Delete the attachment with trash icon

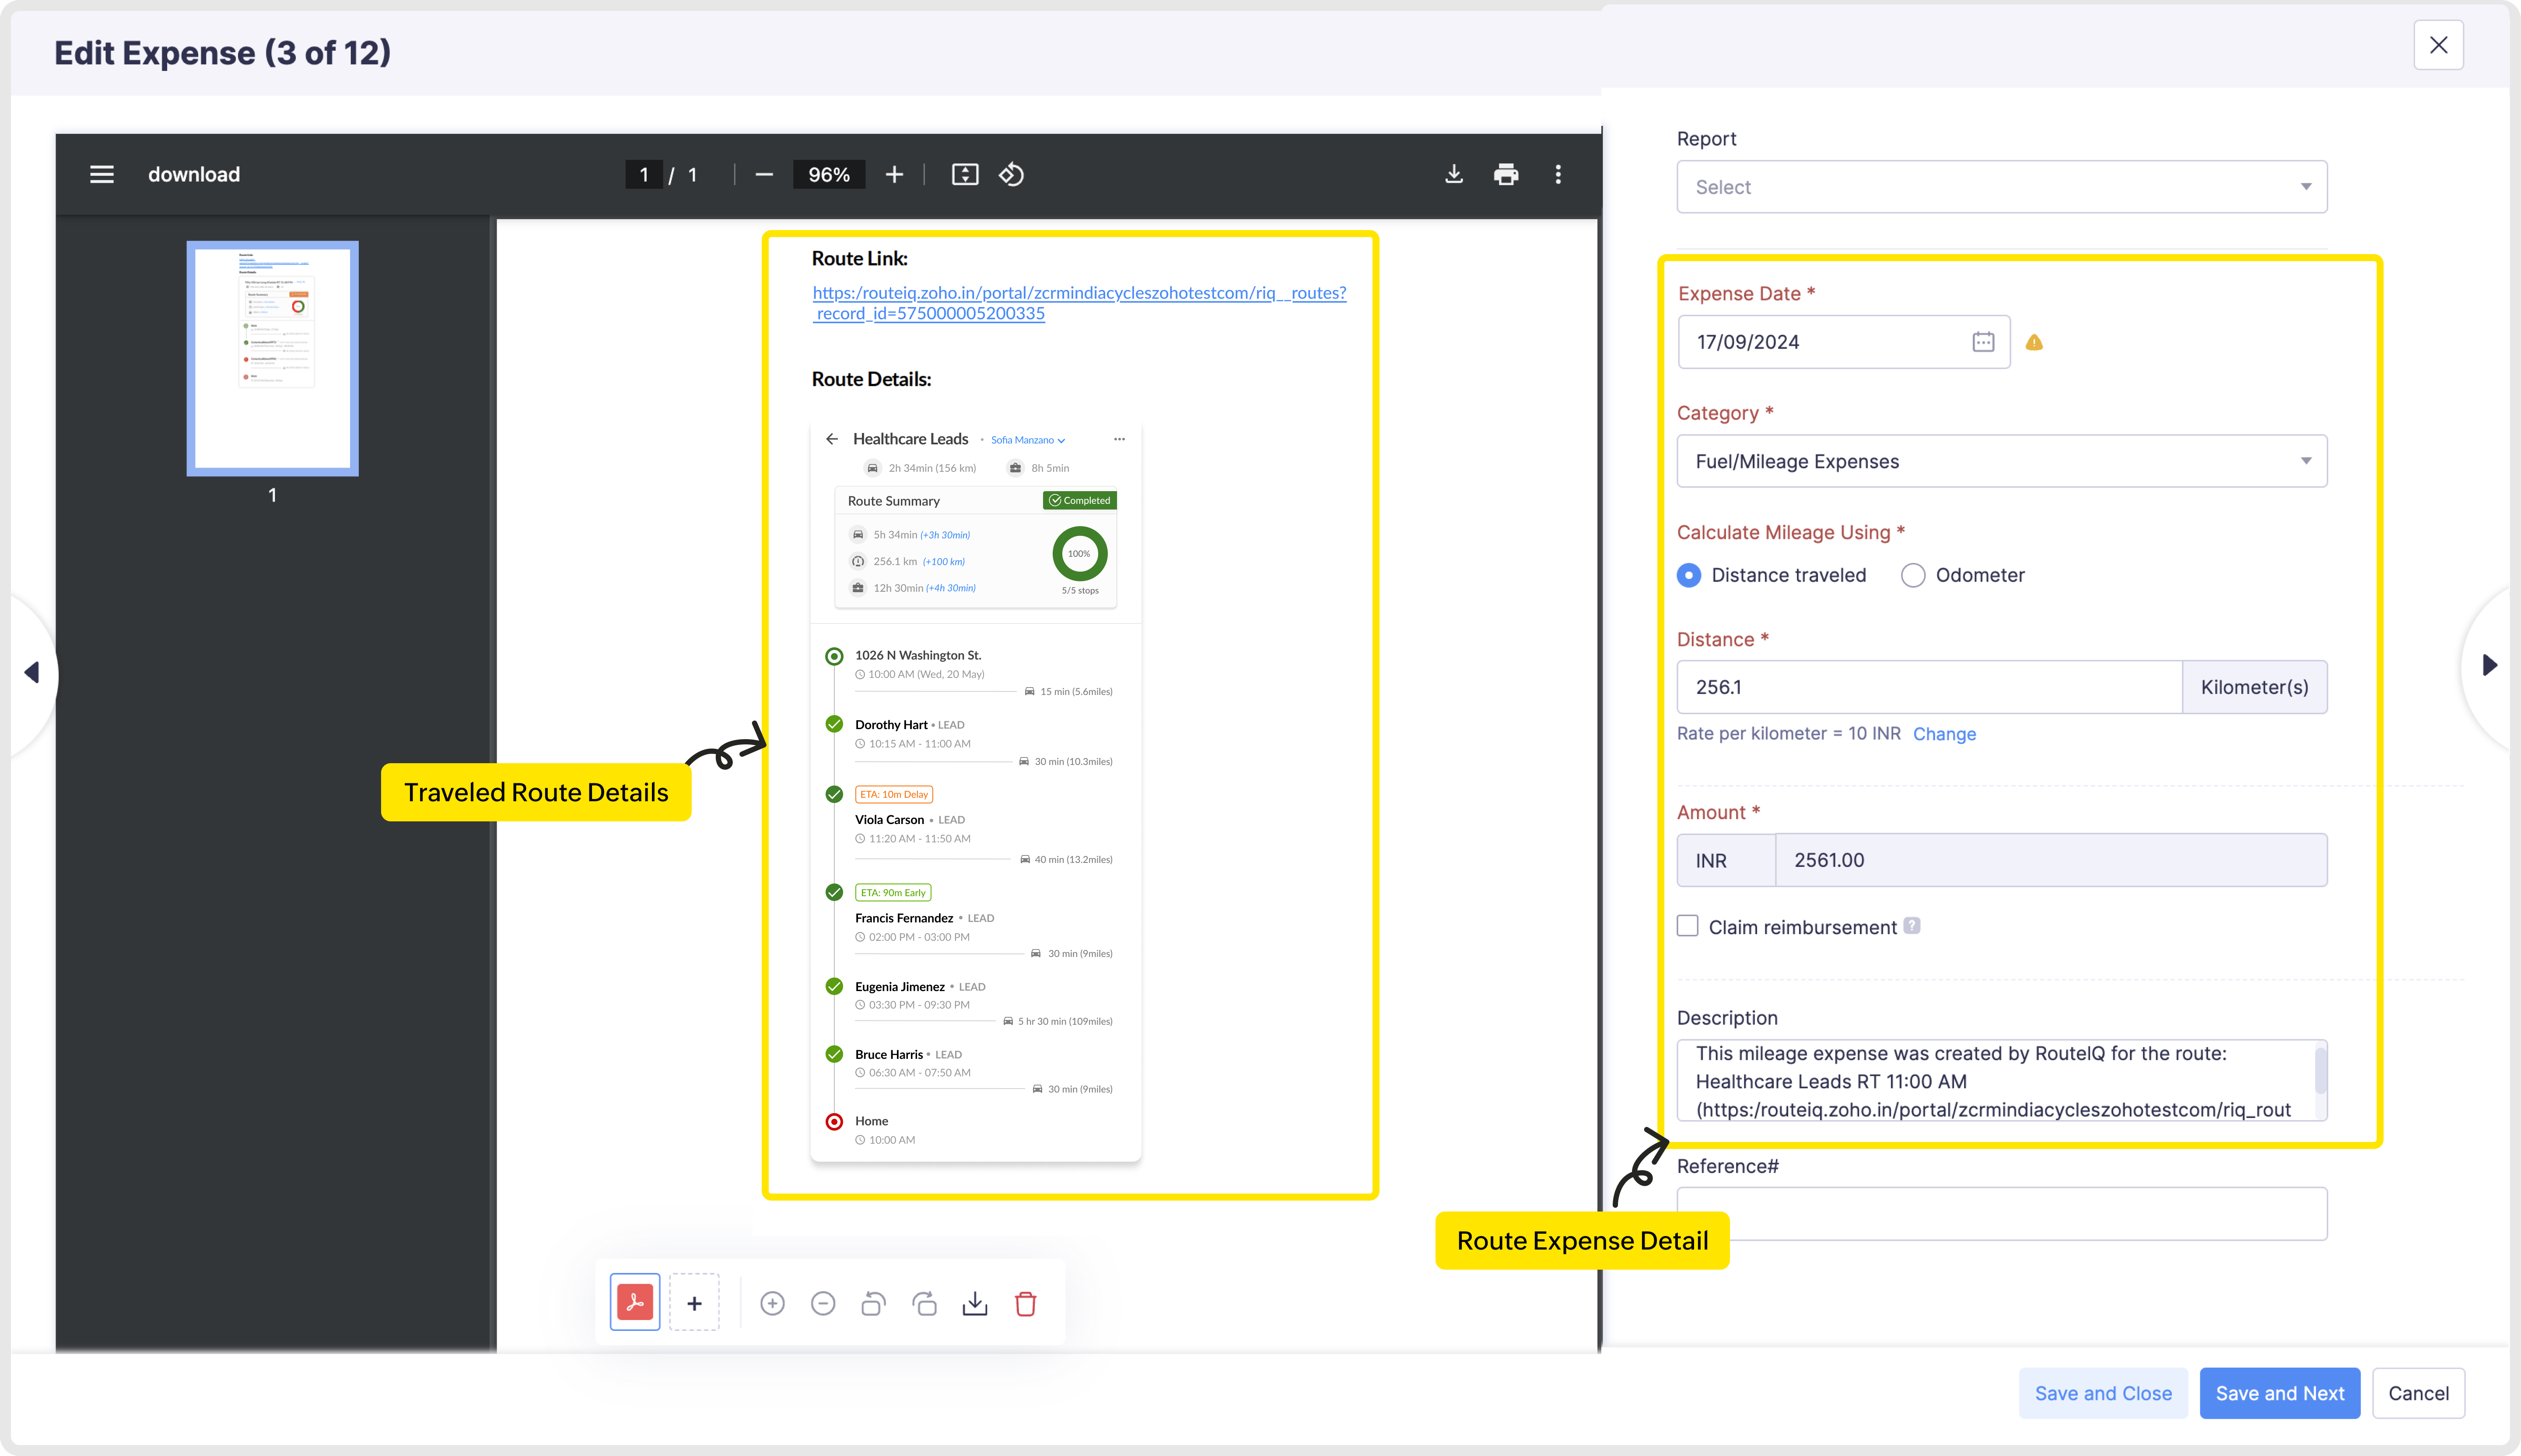coord(1026,1303)
